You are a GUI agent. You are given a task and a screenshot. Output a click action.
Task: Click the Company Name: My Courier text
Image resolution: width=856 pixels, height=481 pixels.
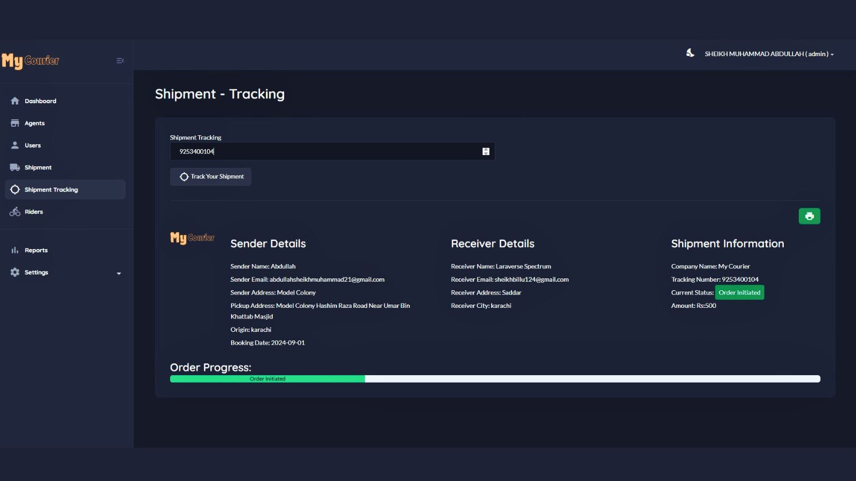[710, 266]
